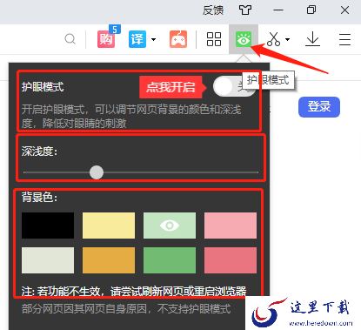
Task: Open the red shopping 购 icon
Action: (106, 39)
